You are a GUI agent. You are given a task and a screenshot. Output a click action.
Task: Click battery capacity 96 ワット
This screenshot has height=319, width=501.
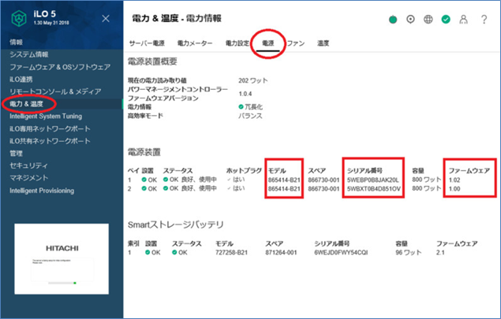409,253
